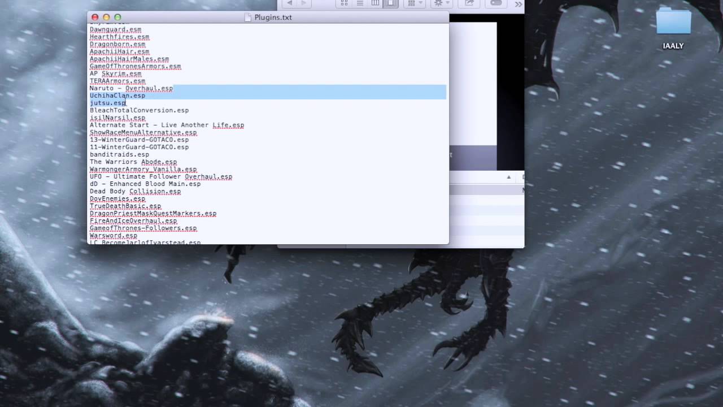This screenshot has width=723, height=407.
Task: Click the line Hearthfires.esm
Action: click(x=119, y=37)
